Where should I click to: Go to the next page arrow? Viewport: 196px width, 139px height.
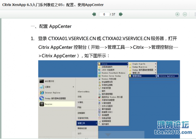coord(121,14)
